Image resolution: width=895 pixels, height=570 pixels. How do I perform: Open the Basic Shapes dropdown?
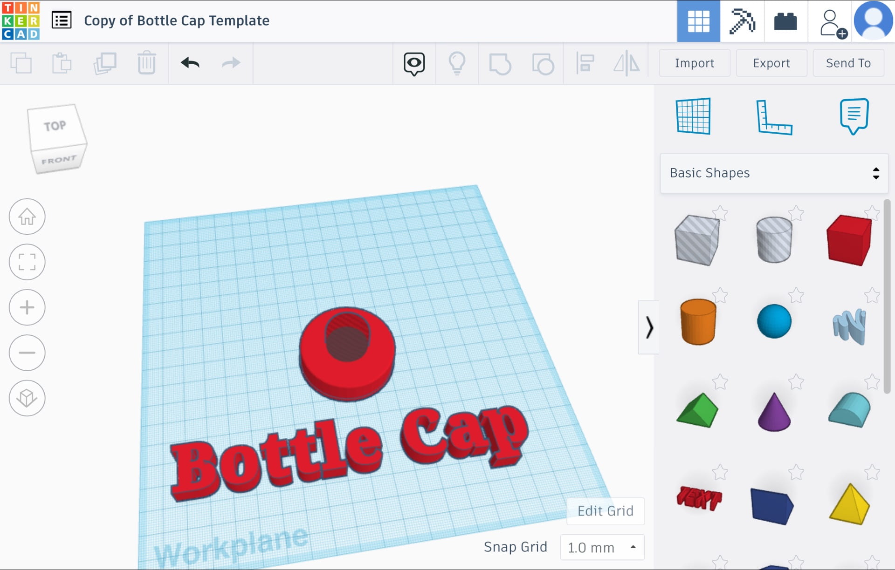click(x=774, y=173)
